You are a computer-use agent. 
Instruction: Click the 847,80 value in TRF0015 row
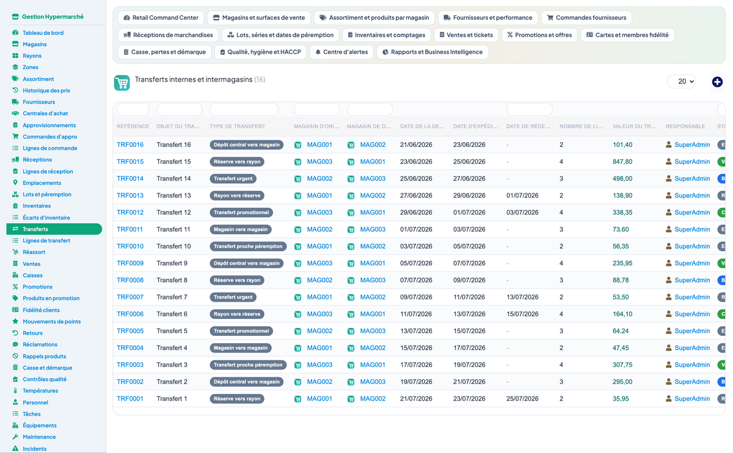[622, 162]
